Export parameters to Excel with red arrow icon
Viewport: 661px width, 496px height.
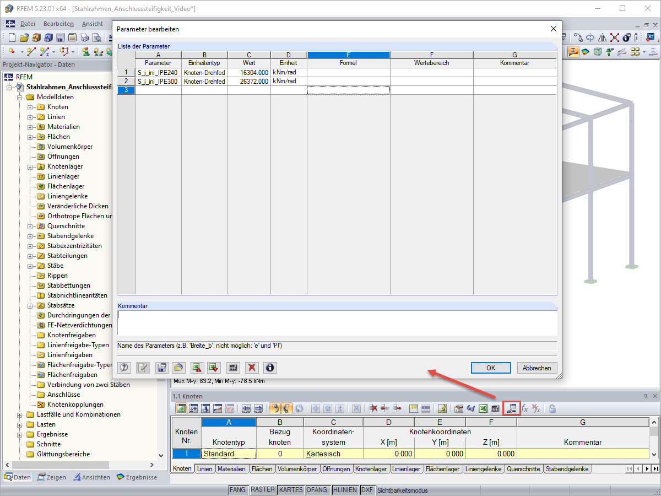197,368
